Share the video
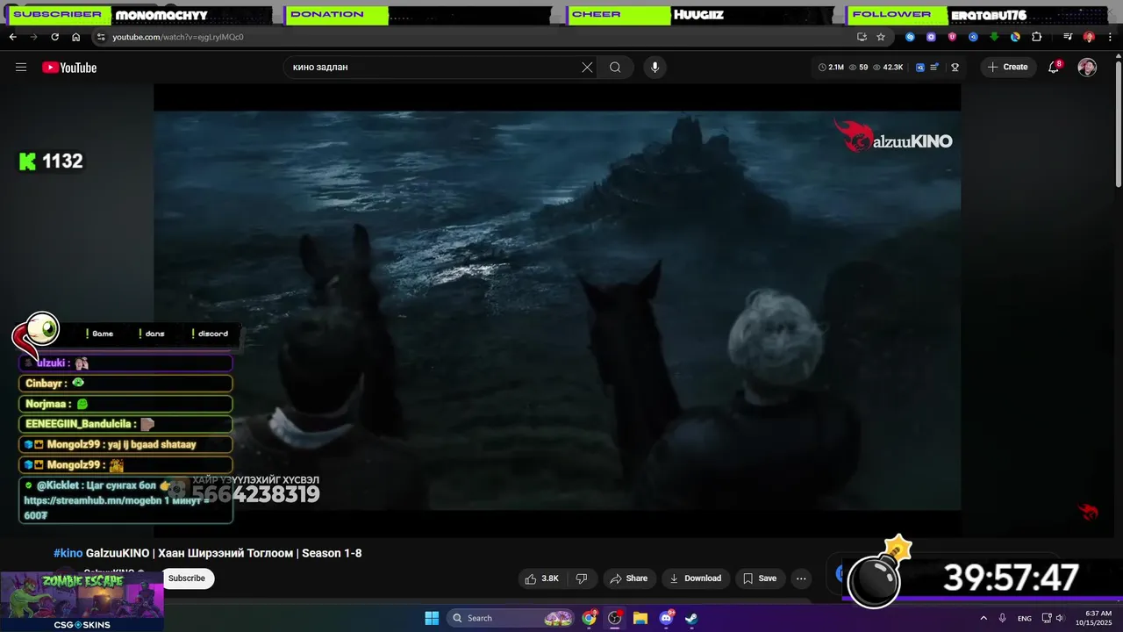Screen dimensions: 1123x632 tap(628, 578)
